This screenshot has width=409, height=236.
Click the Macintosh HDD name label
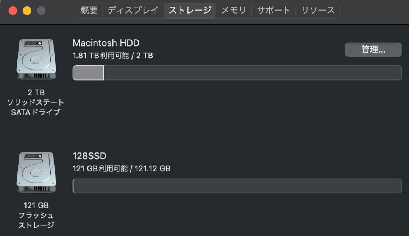coord(106,43)
